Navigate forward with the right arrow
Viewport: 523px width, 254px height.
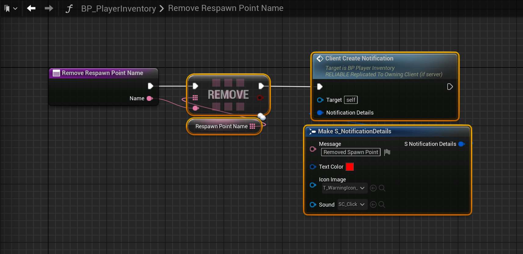tap(49, 8)
